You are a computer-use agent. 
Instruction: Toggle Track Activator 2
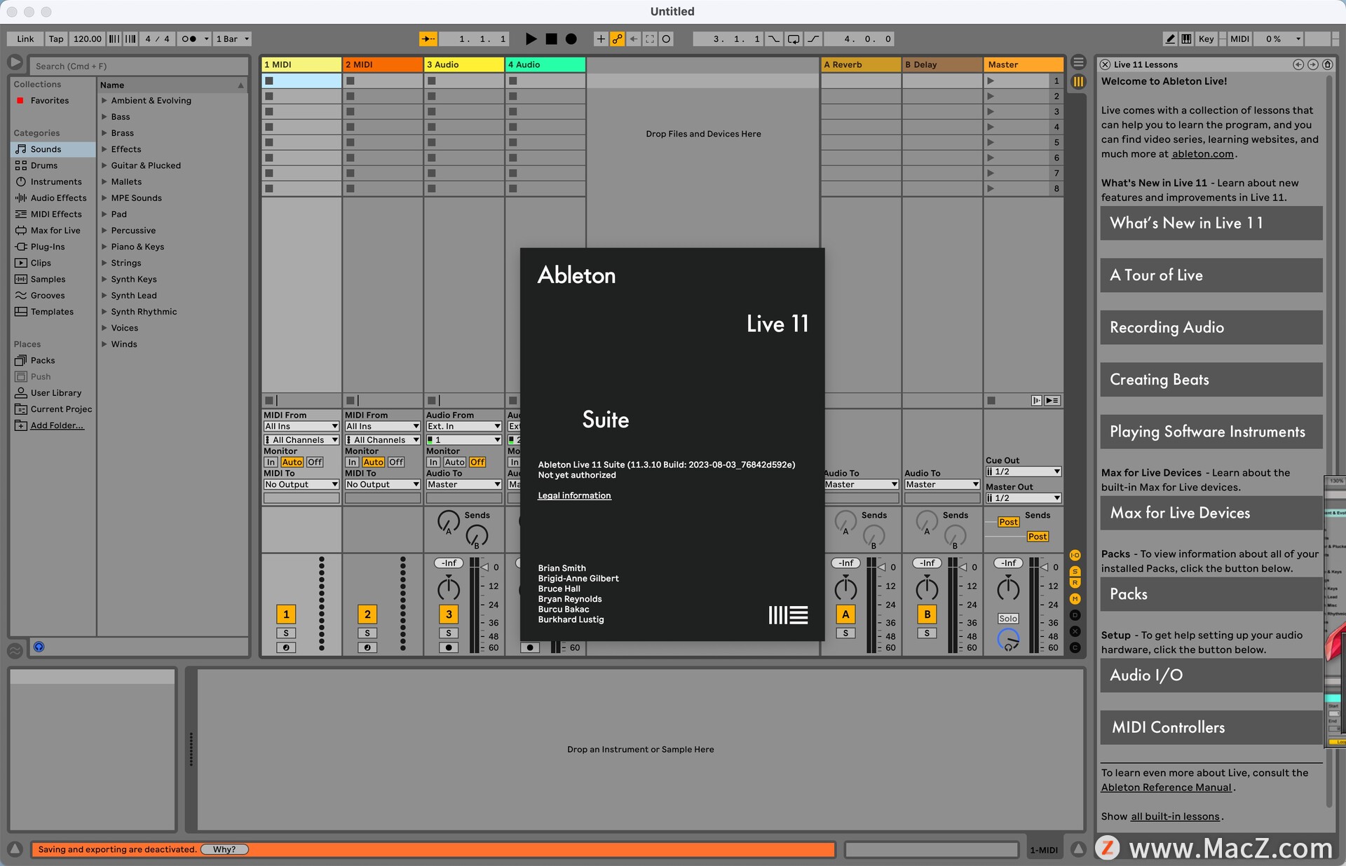click(x=367, y=614)
